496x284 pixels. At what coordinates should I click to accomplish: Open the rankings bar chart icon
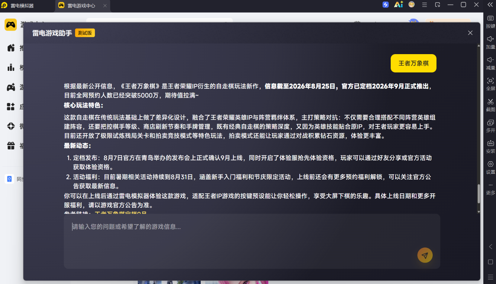click(x=11, y=67)
